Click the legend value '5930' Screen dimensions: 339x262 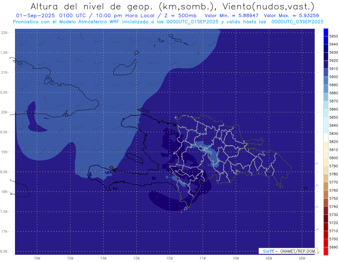point(333,53)
